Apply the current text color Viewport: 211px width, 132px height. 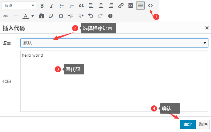coord(26,16)
